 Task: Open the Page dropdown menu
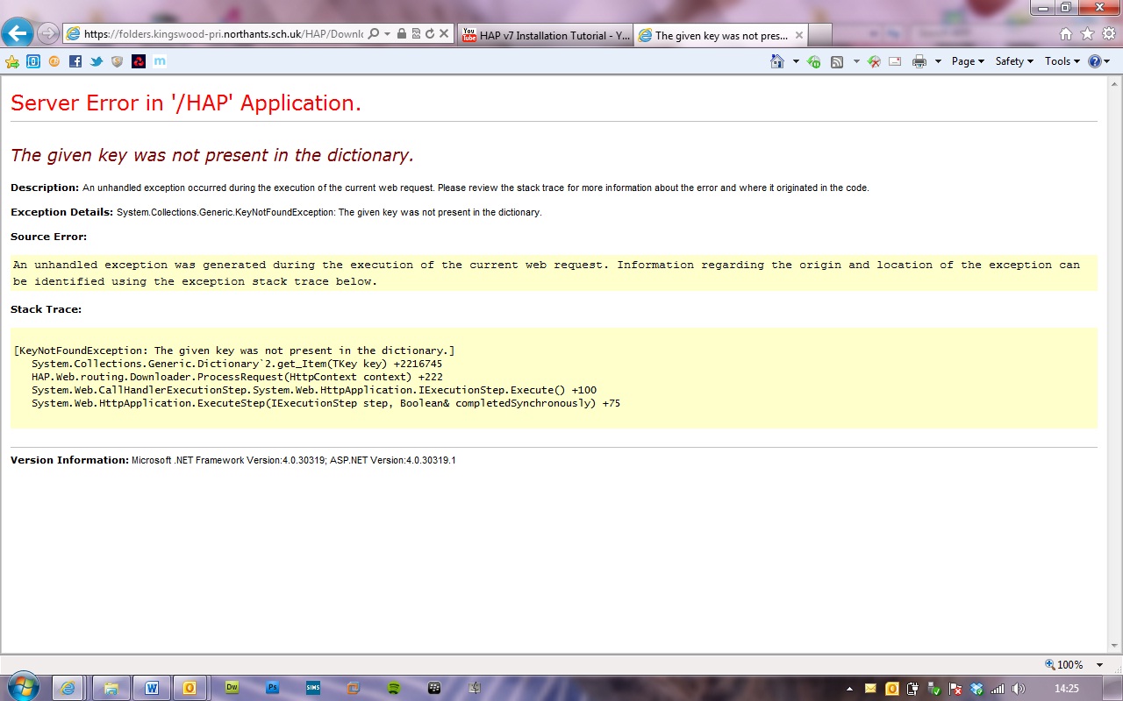968,61
